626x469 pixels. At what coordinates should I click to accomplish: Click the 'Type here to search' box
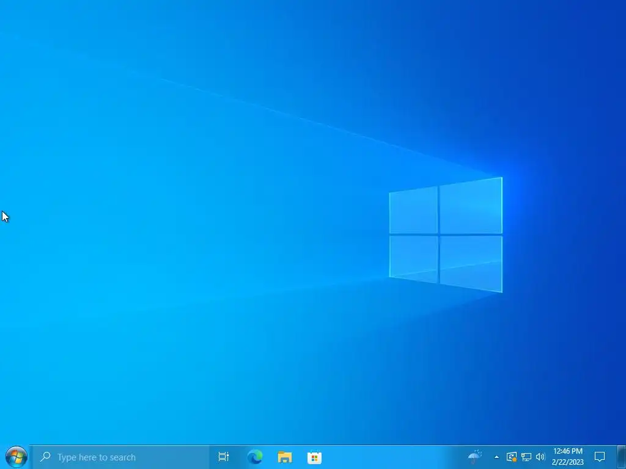point(121,457)
